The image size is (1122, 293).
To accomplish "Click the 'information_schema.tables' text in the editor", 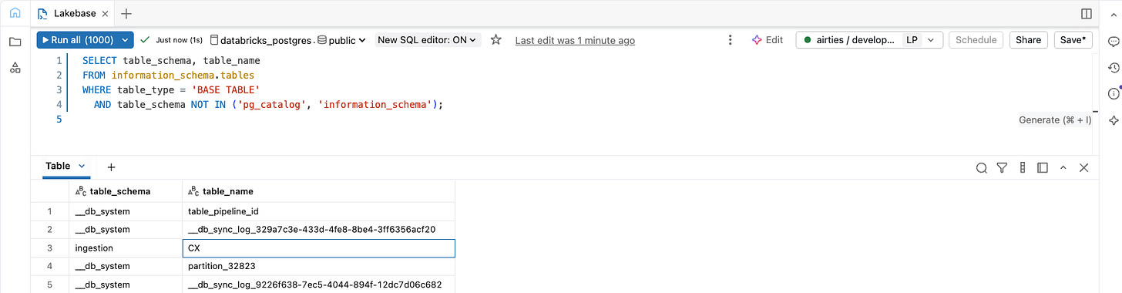I will (x=183, y=75).
